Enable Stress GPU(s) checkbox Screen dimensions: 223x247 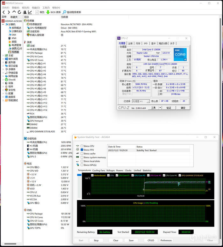82,165
